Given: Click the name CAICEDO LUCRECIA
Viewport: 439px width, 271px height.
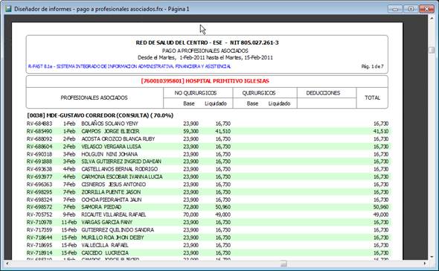Looking at the screenshot, I should [105, 252].
